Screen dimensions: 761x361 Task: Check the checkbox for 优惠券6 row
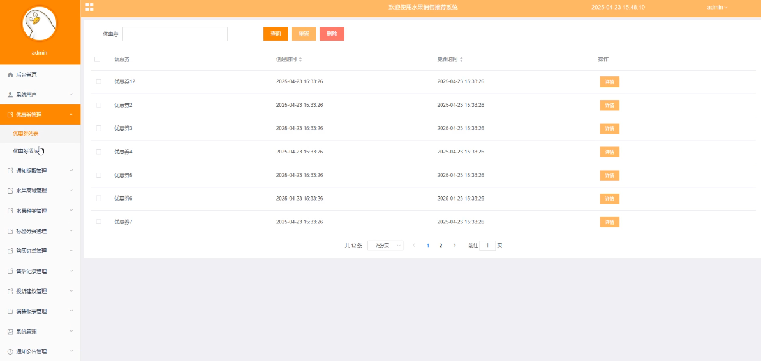coord(98,198)
